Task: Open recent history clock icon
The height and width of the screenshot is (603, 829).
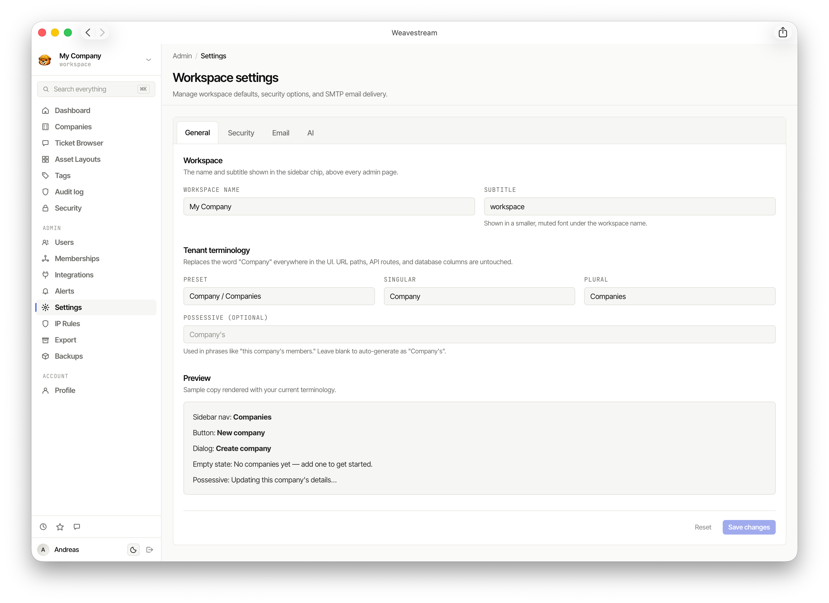Action: click(43, 527)
